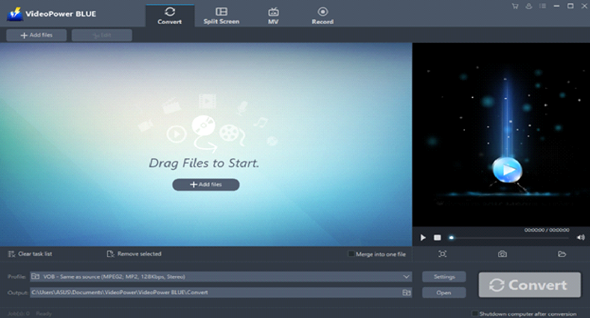Viewport: 590px width, 318px height.
Task: Open the account icon in the title bar
Action: point(528,6)
